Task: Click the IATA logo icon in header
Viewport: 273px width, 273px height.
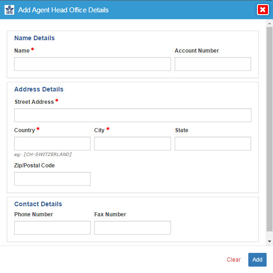Action: point(10,10)
